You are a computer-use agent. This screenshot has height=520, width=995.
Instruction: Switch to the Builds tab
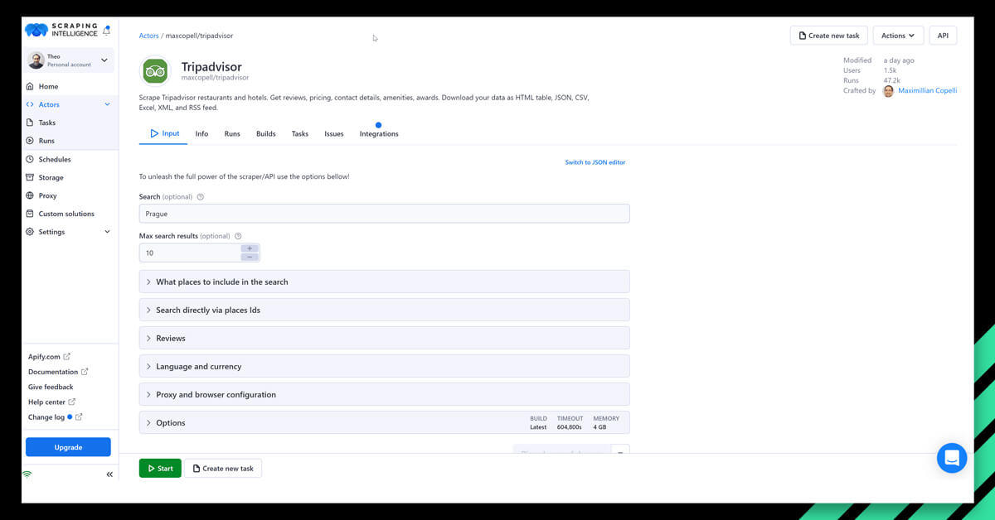tap(266, 133)
